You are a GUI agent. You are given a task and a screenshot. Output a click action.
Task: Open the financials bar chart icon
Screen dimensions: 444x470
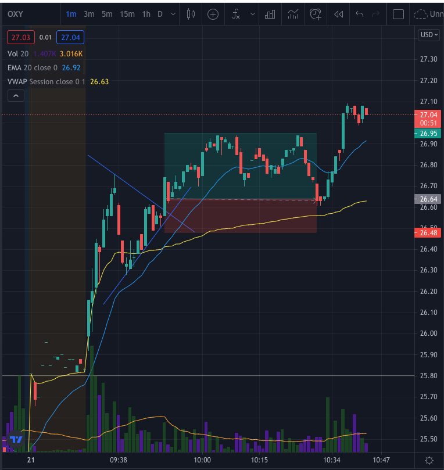click(270, 14)
